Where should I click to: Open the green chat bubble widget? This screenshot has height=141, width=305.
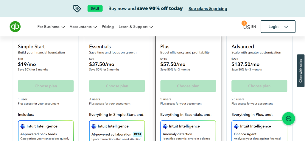[288, 119]
